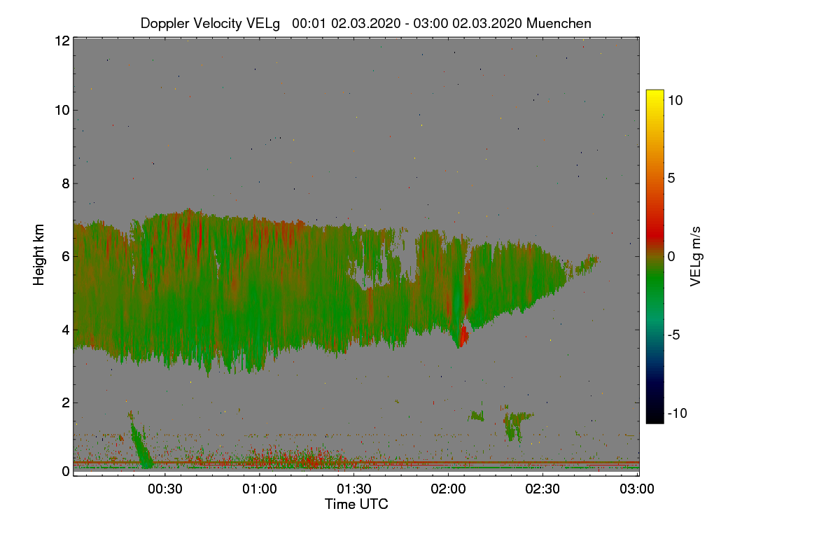
Task: Click the 01:30 time tick label
Action: coord(354,489)
